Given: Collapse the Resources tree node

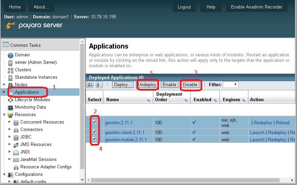Looking at the screenshot, I should coord(4,115).
